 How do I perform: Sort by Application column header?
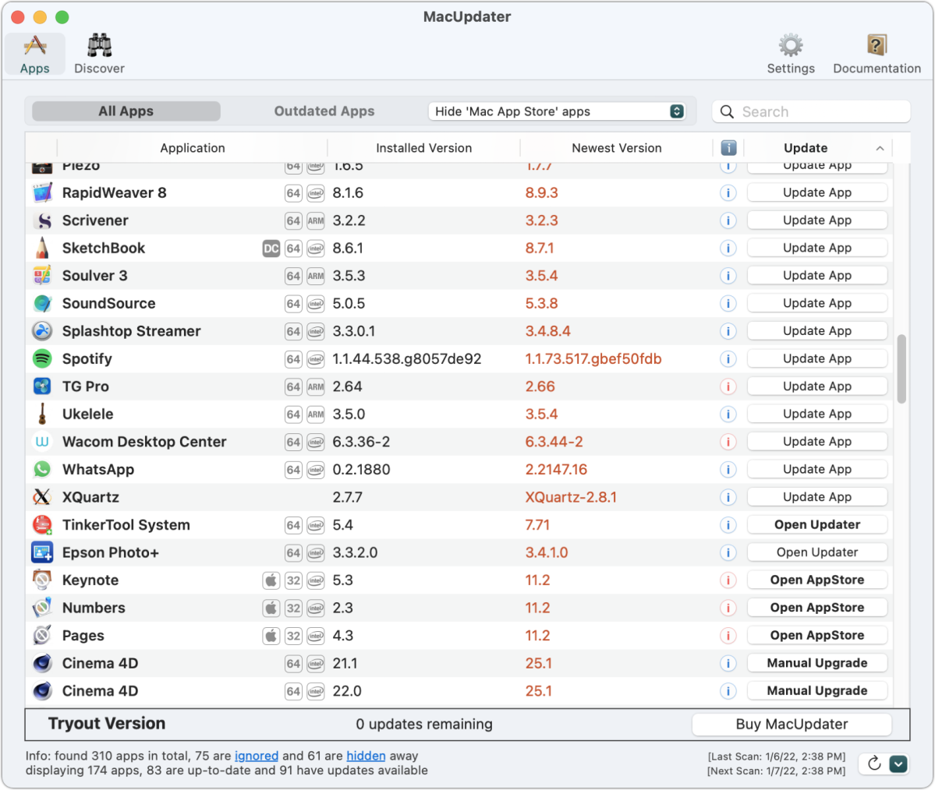click(x=192, y=148)
